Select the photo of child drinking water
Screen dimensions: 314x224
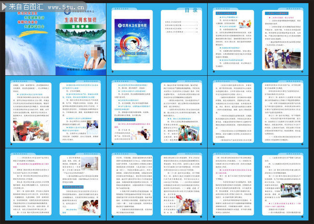[88, 207]
